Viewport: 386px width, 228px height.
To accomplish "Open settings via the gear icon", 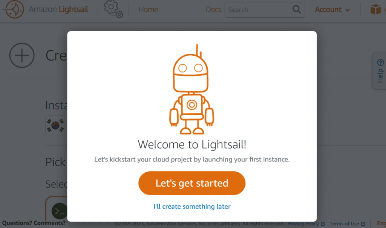I will tap(113, 9).
